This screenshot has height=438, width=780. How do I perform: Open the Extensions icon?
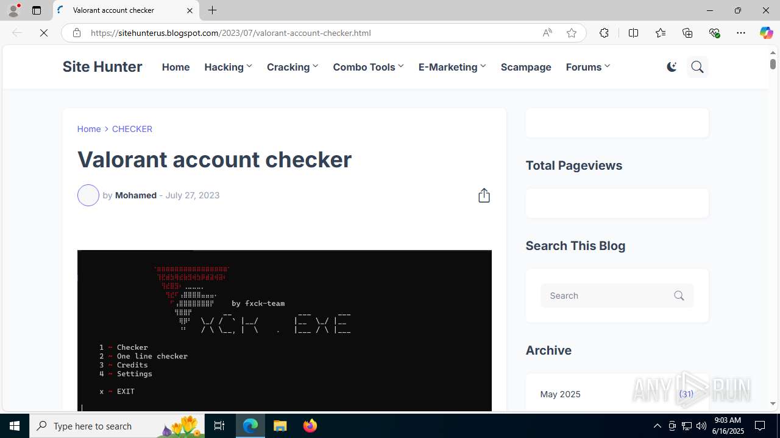pos(604,33)
